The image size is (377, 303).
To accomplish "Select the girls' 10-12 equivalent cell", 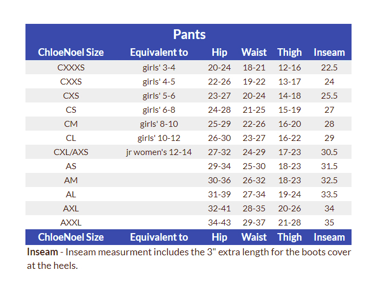I will pos(159,138).
